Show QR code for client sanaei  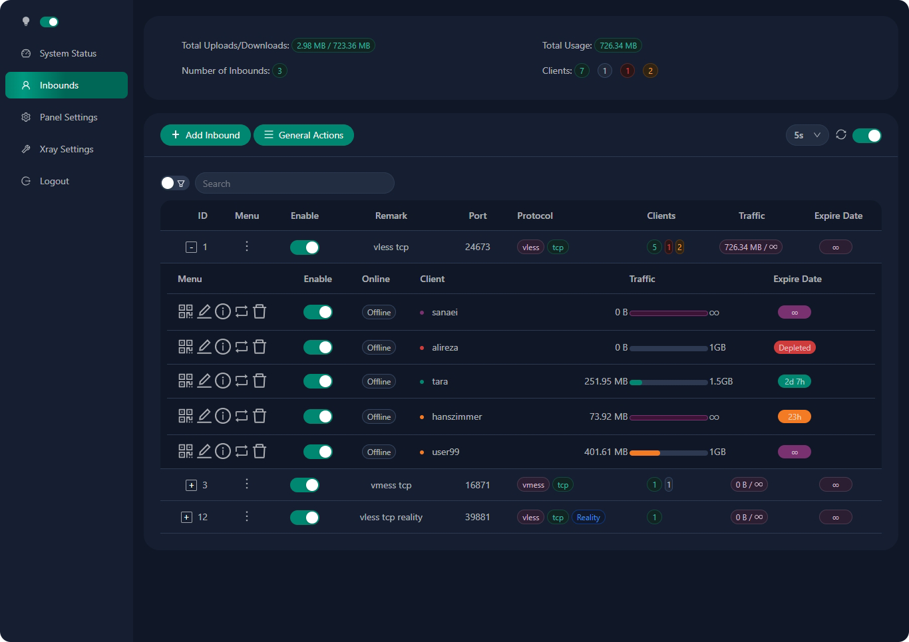tap(185, 311)
